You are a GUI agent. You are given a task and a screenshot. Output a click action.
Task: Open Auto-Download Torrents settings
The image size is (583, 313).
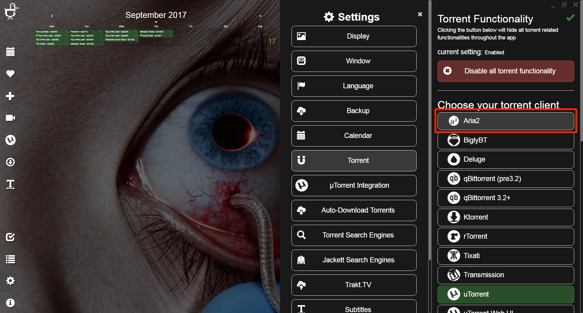[x=354, y=210]
